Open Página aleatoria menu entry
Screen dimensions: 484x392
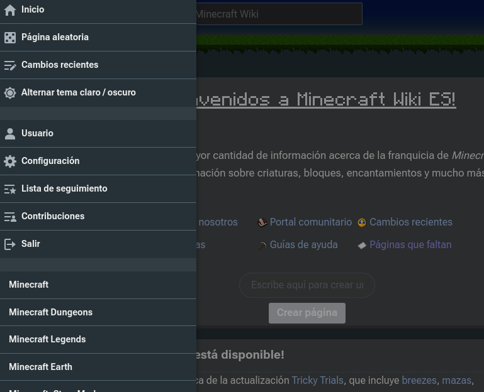click(98, 38)
